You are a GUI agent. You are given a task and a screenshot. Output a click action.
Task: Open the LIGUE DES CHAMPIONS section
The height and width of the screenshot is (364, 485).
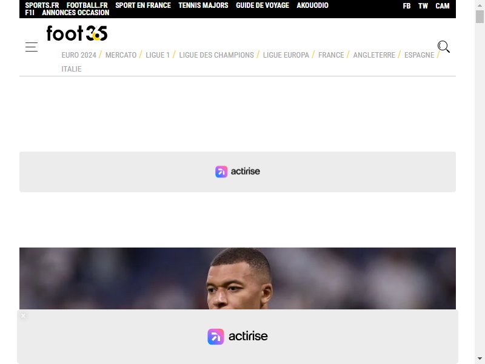click(216, 55)
